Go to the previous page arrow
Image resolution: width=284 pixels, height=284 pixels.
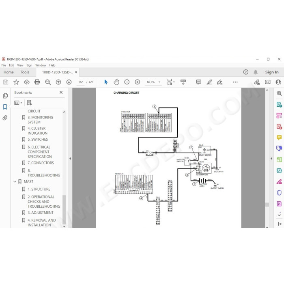58,82
